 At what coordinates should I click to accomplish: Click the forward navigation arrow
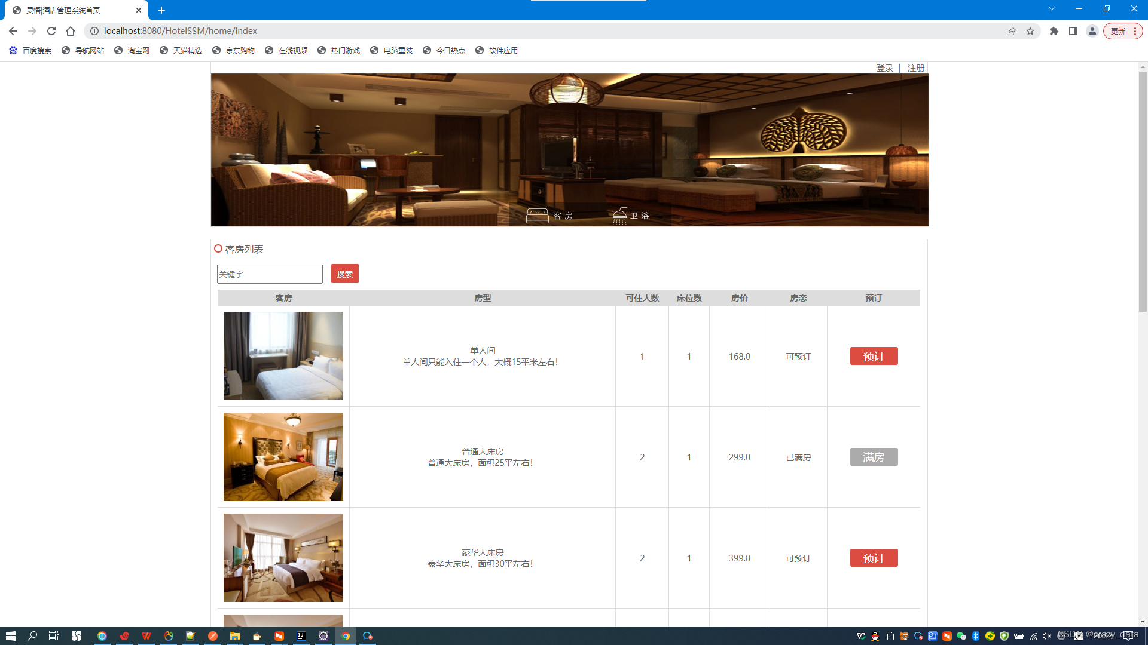pos(32,31)
